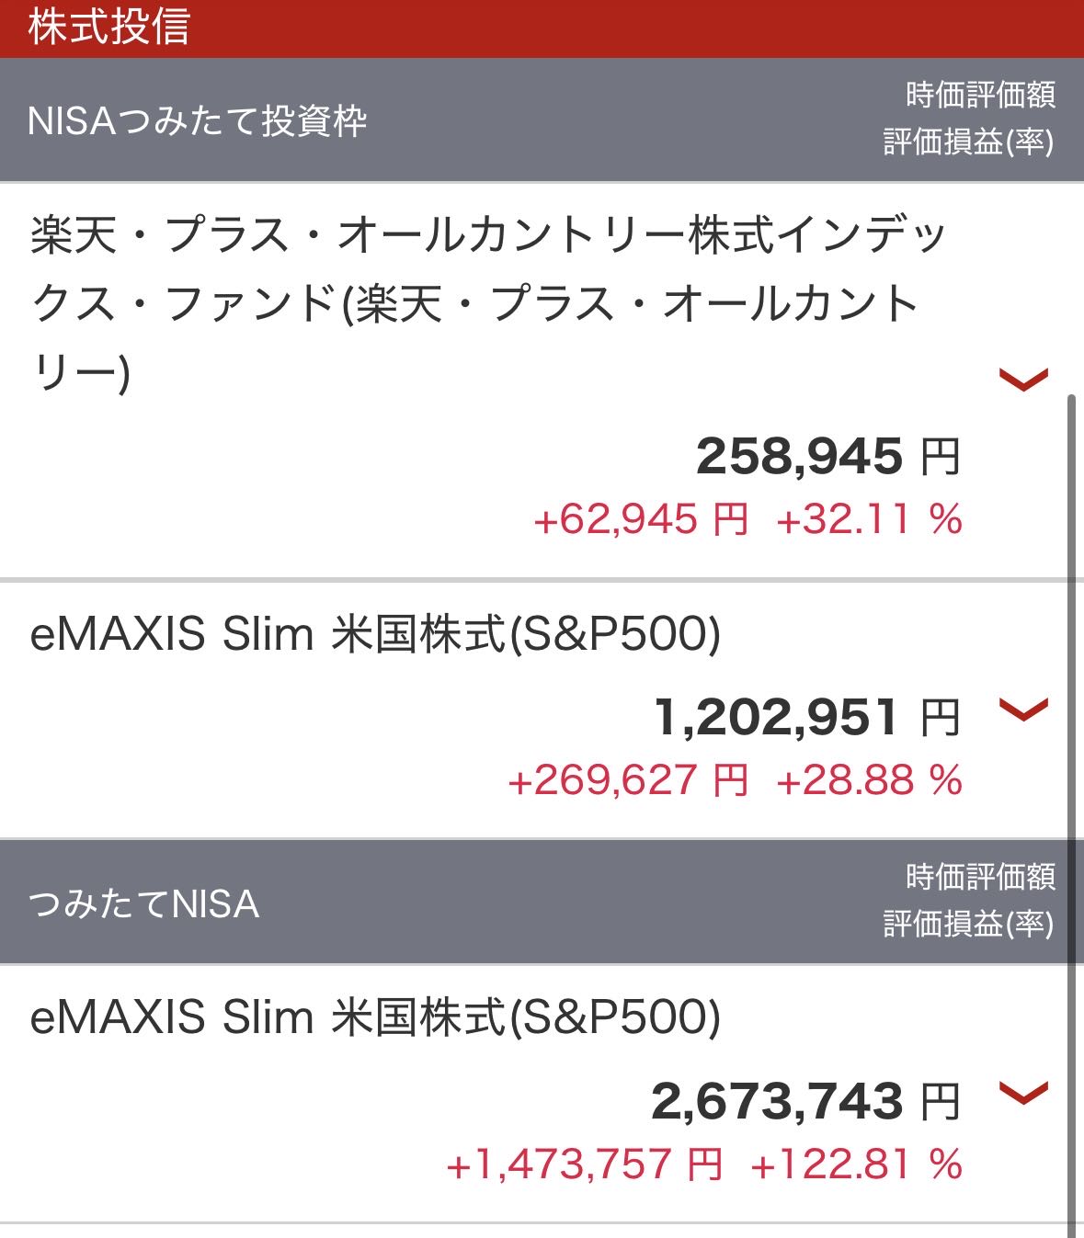Expand the 楽天・プラス・オールカントリー fund details chevron
The image size is (1084, 1238).
pos(1023,379)
